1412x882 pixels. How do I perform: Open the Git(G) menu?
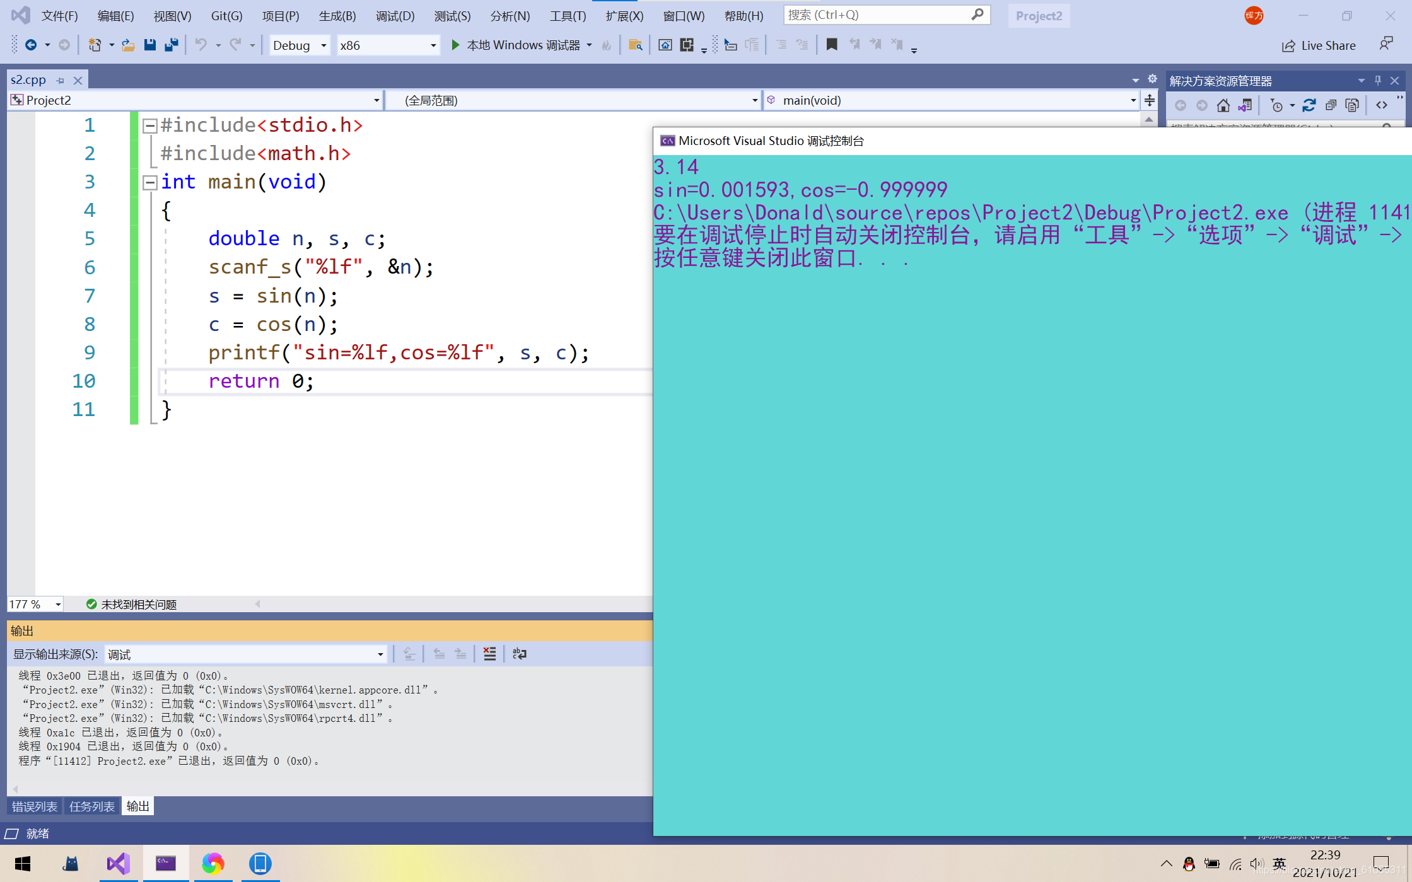pyautogui.click(x=226, y=16)
